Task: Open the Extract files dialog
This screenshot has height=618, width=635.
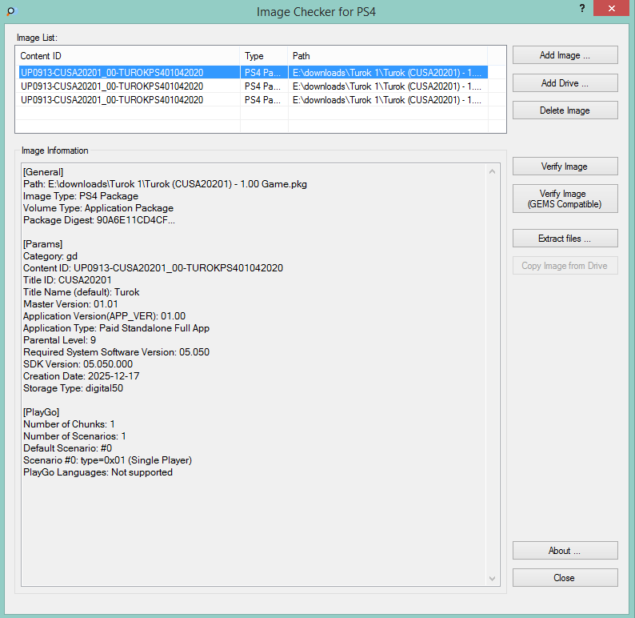Action: tap(565, 239)
